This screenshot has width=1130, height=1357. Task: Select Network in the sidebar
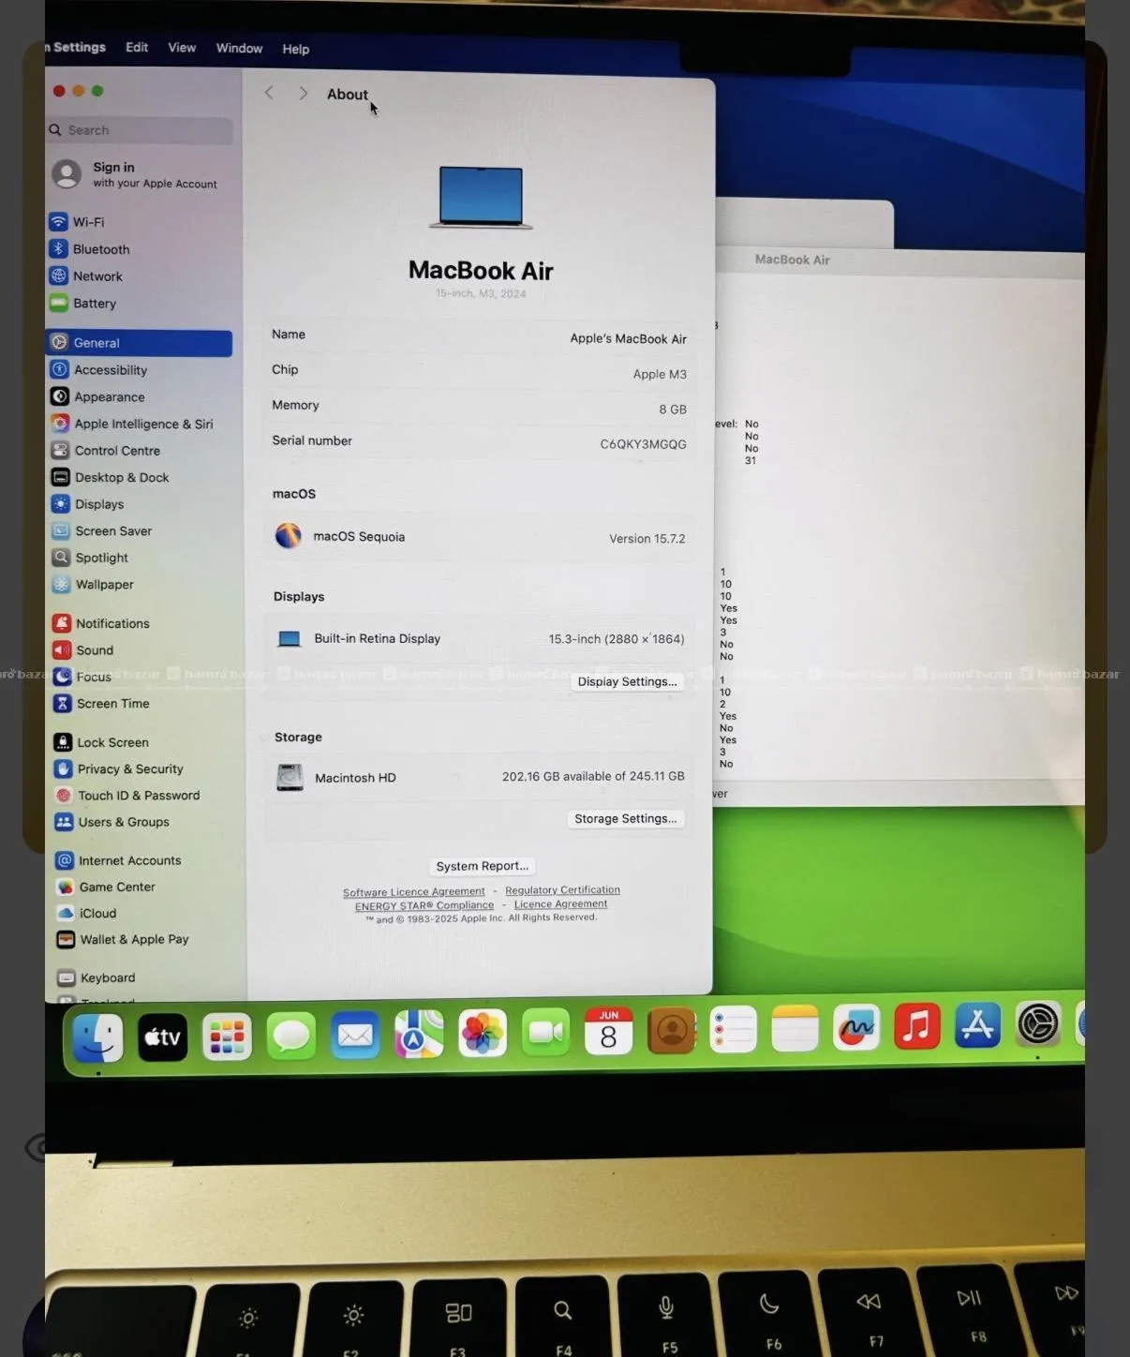point(86,276)
